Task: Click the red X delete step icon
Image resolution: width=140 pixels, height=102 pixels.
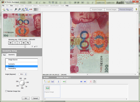Action: point(91,81)
